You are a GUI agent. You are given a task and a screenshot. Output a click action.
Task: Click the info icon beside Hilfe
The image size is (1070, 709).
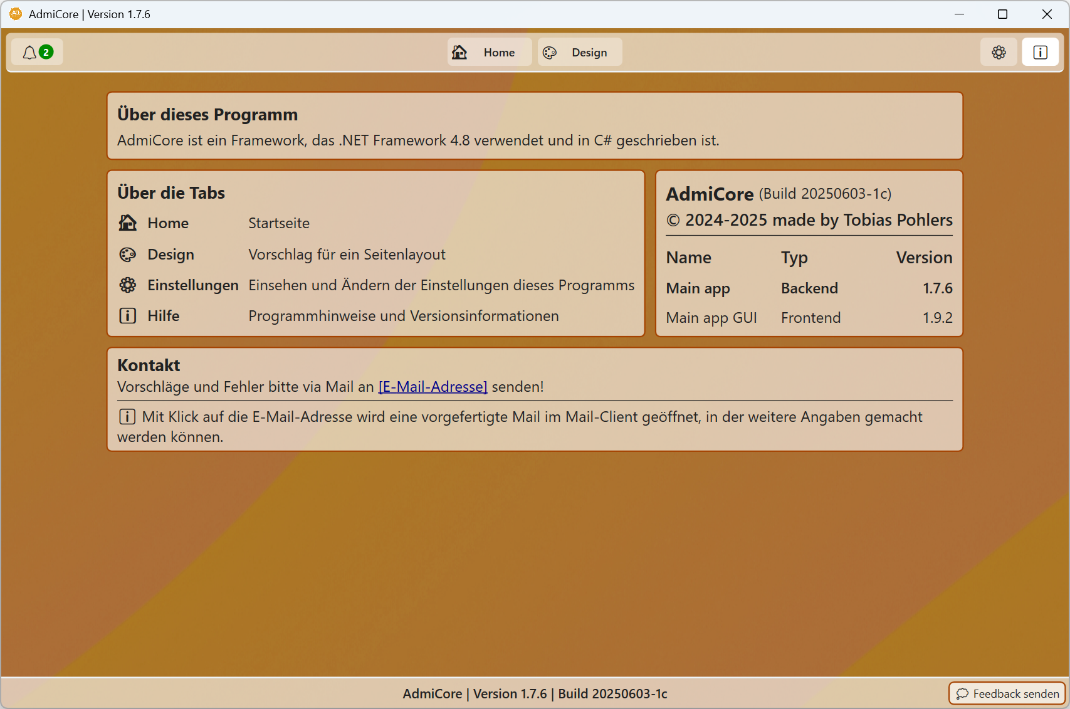[x=128, y=316]
